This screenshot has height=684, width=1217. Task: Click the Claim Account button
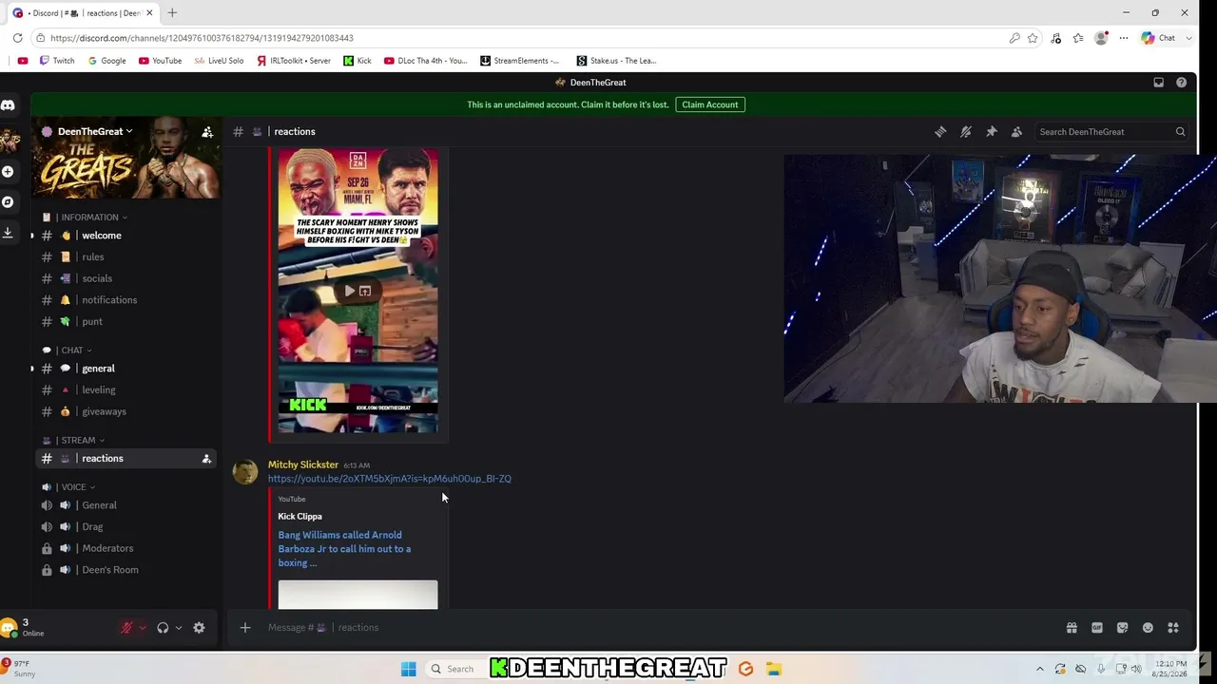pos(710,104)
